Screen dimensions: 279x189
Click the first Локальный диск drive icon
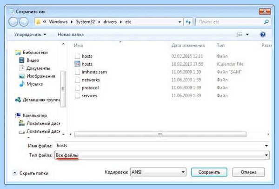(x=21, y=123)
